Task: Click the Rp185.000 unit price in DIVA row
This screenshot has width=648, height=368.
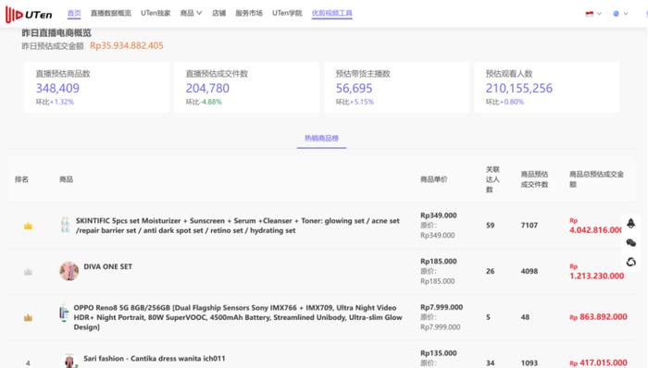Action: (439, 261)
